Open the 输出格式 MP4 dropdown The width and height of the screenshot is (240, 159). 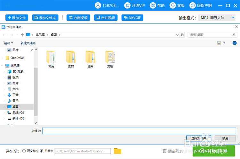[217, 18]
